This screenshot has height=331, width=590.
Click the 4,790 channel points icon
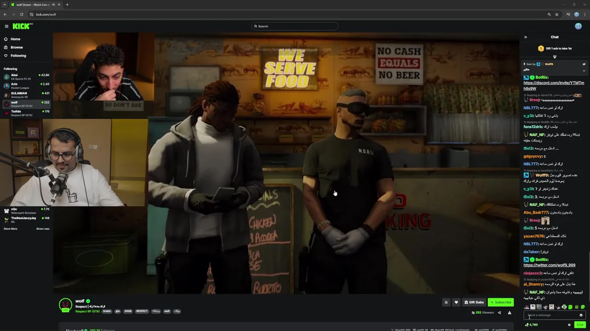(x=527, y=325)
